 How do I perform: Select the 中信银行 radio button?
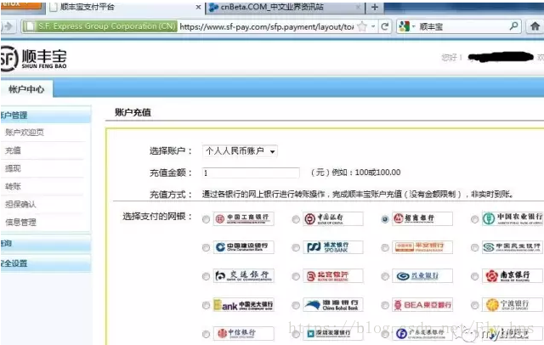[x=206, y=334]
